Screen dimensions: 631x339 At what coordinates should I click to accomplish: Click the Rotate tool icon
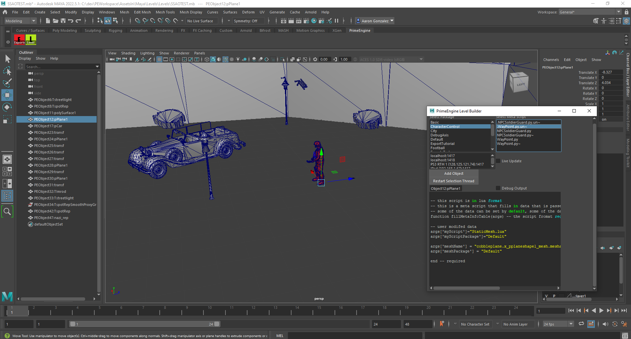tap(7, 107)
